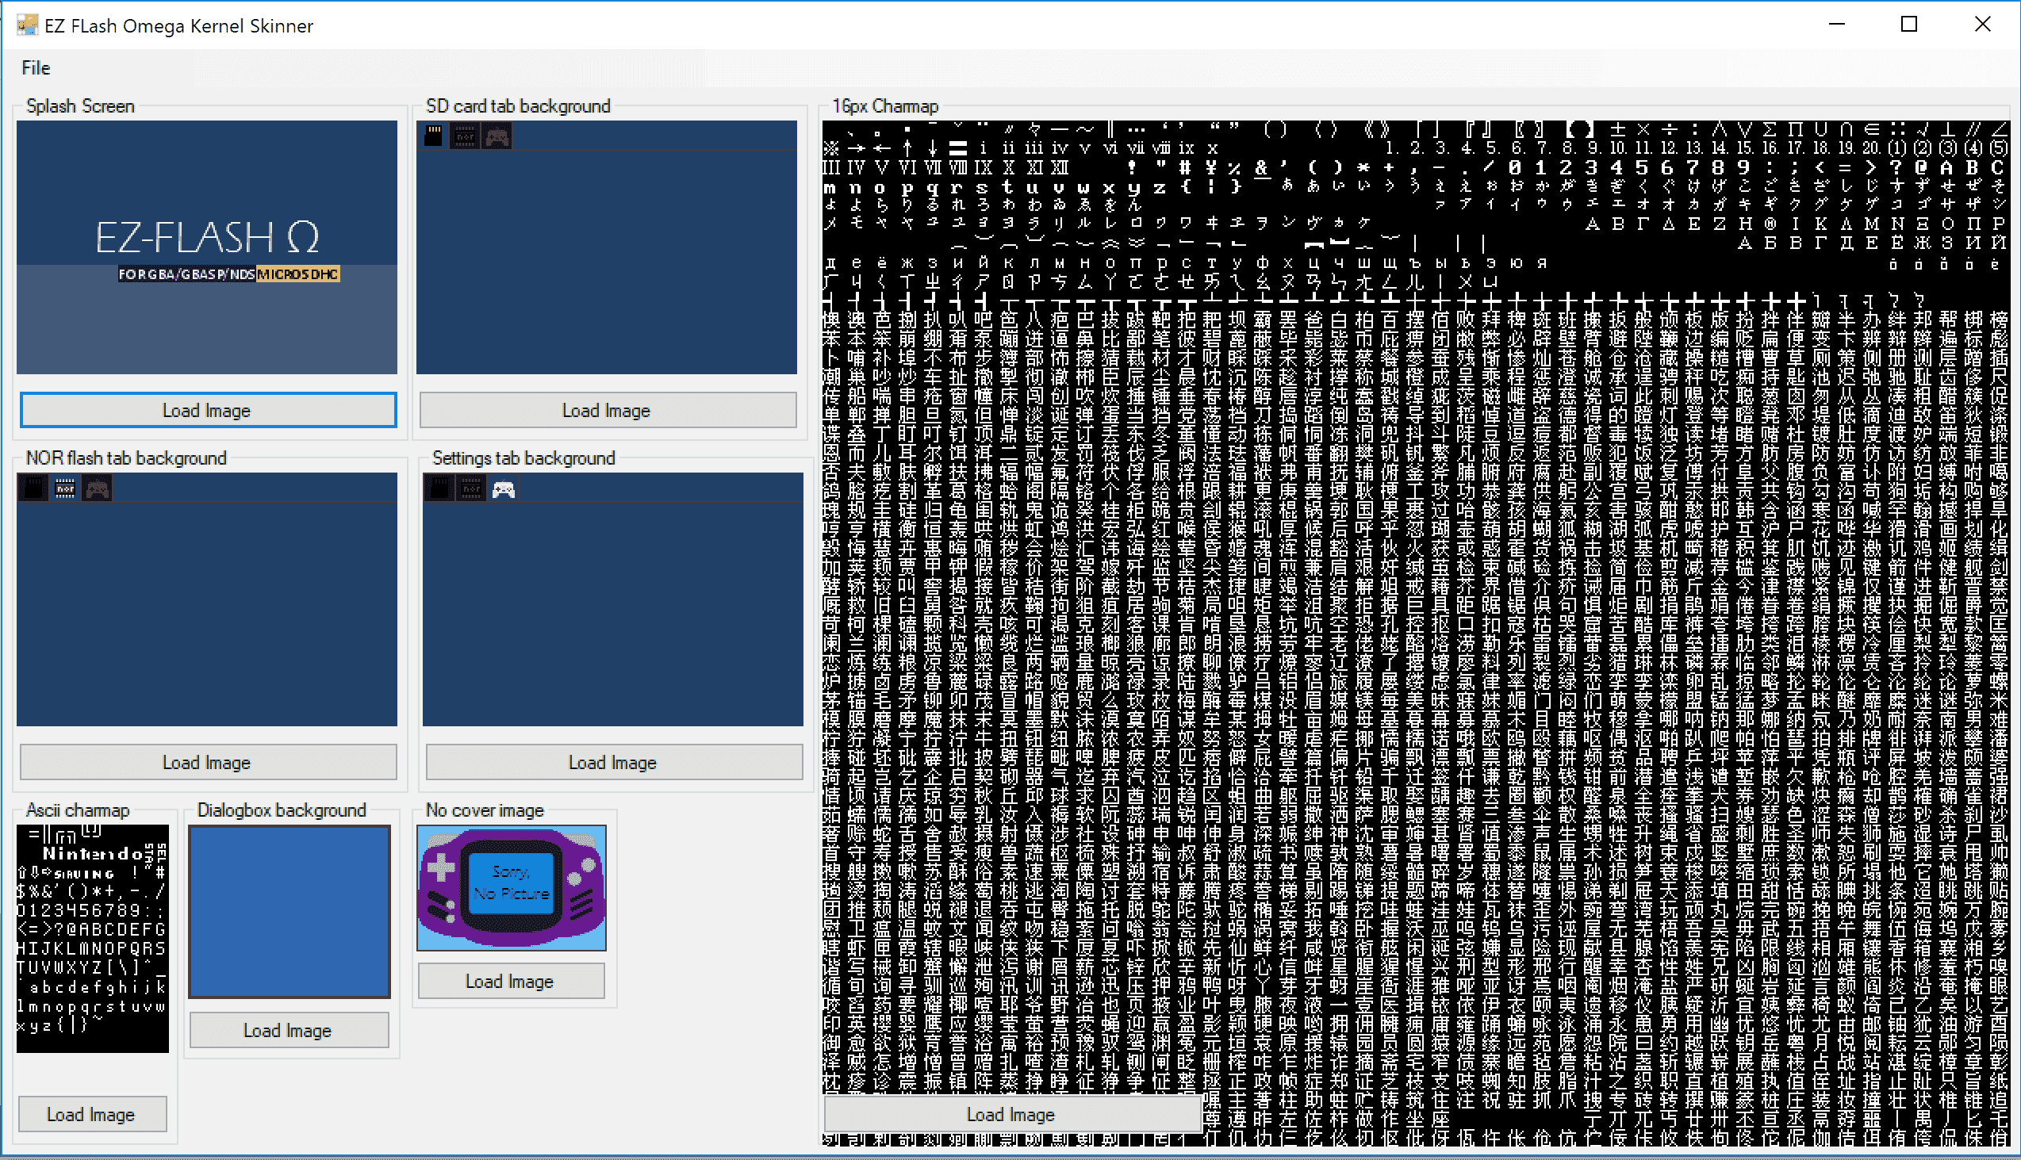
Task: Click the gamepad icon in SD card preview
Action: pyautogui.click(x=497, y=136)
